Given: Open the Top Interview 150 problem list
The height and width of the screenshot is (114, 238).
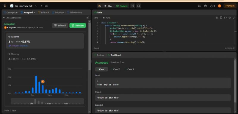Looking at the screenshot, I should pyautogui.click(x=21, y=6).
